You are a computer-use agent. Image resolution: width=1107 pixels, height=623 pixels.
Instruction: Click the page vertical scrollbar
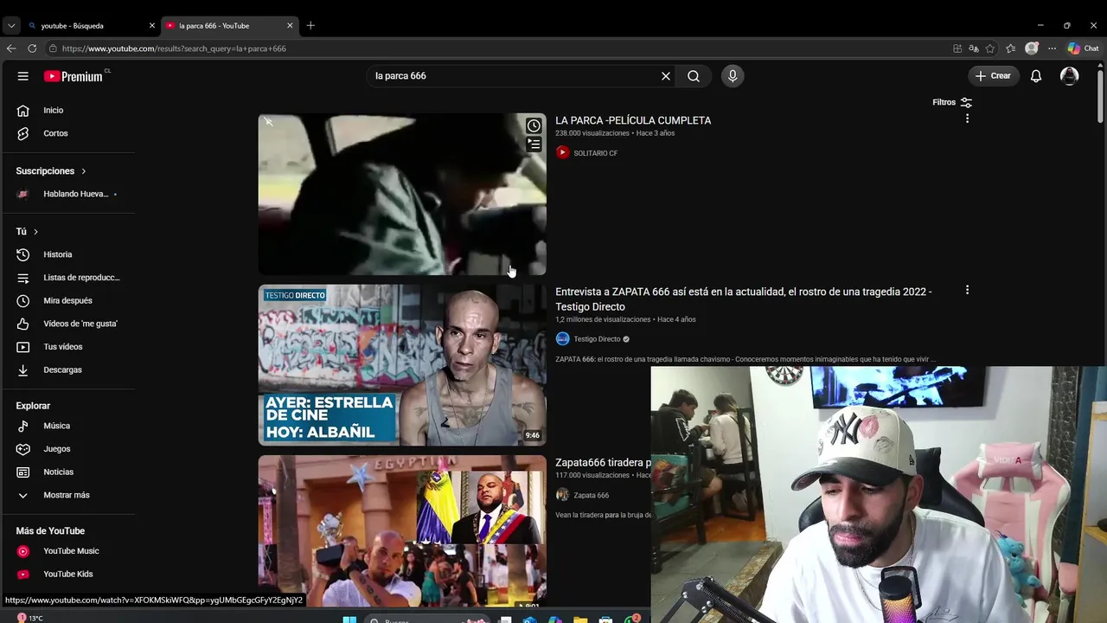coord(1100,95)
